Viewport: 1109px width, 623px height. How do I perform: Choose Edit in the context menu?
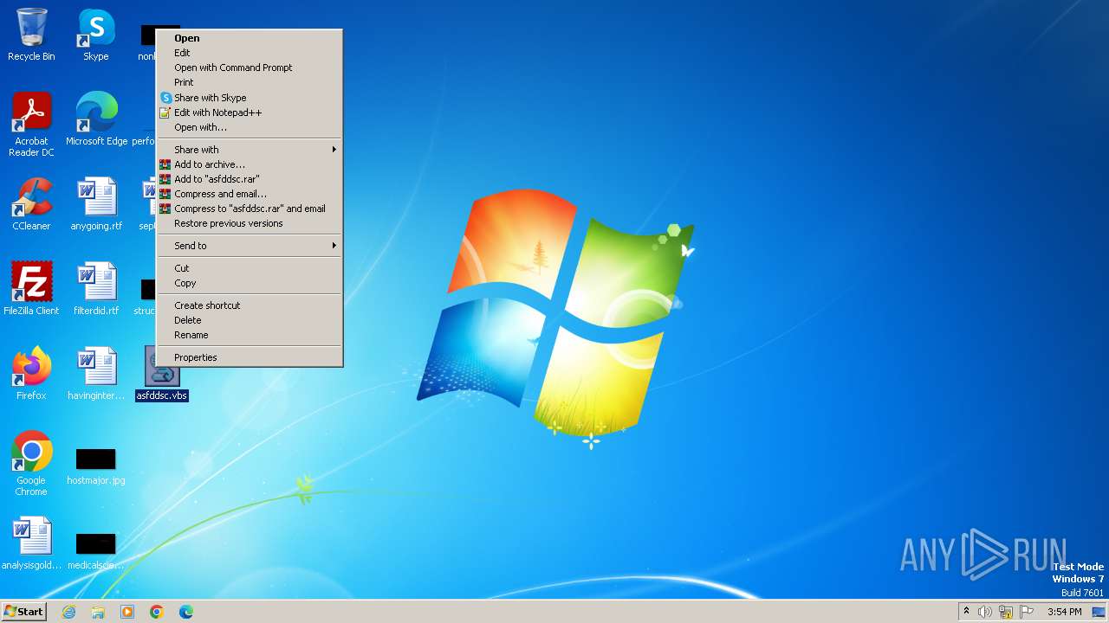(250, 53)
